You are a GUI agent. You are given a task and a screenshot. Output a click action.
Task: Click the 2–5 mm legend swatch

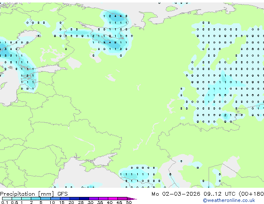coord(36,199)
